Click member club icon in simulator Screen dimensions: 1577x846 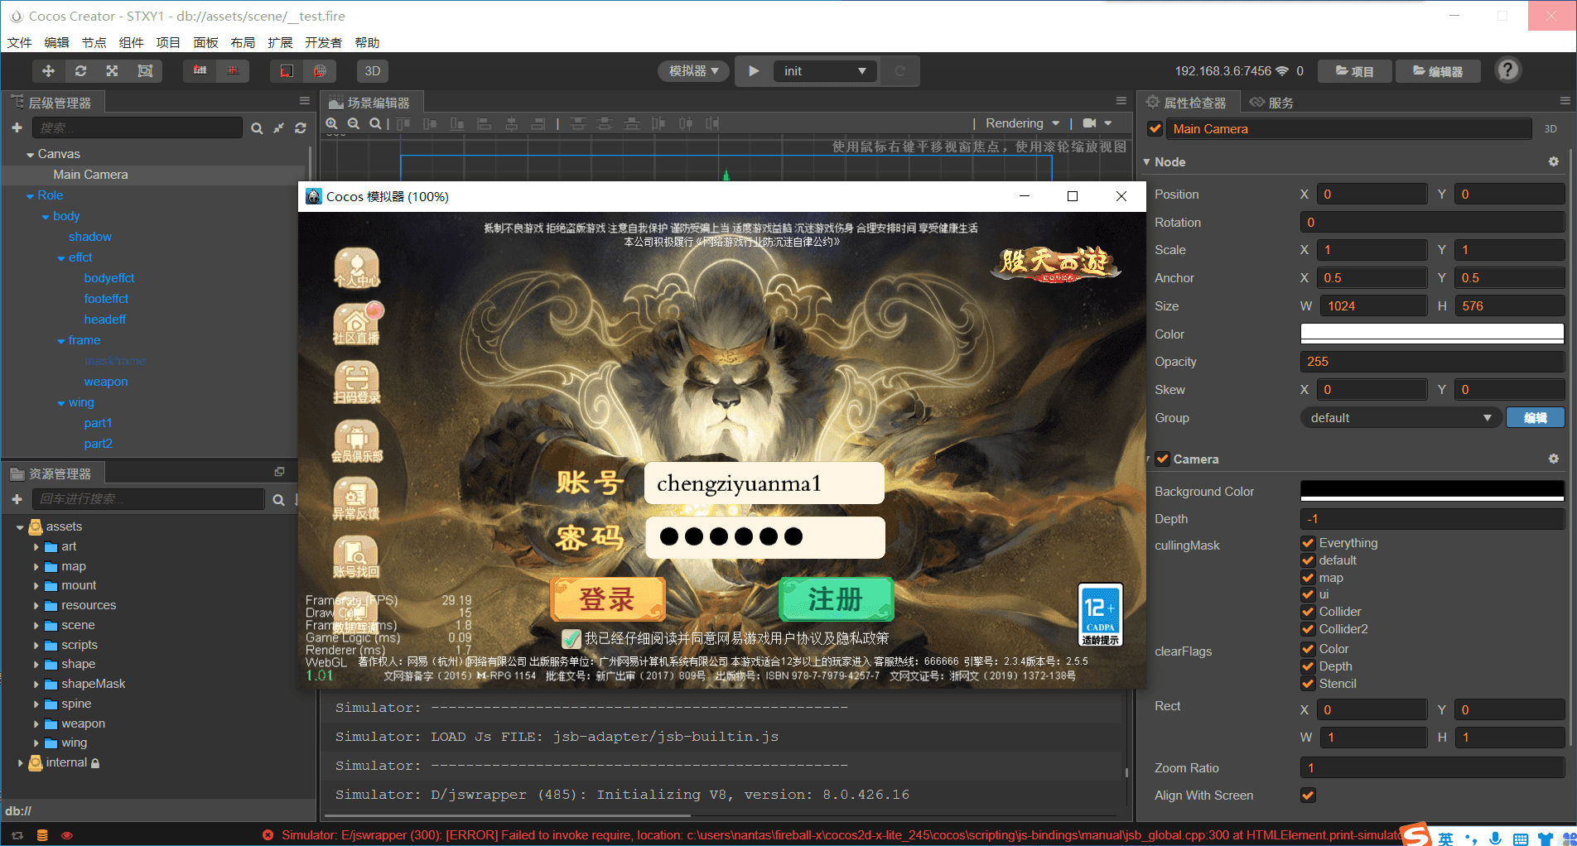coord(357,441)
